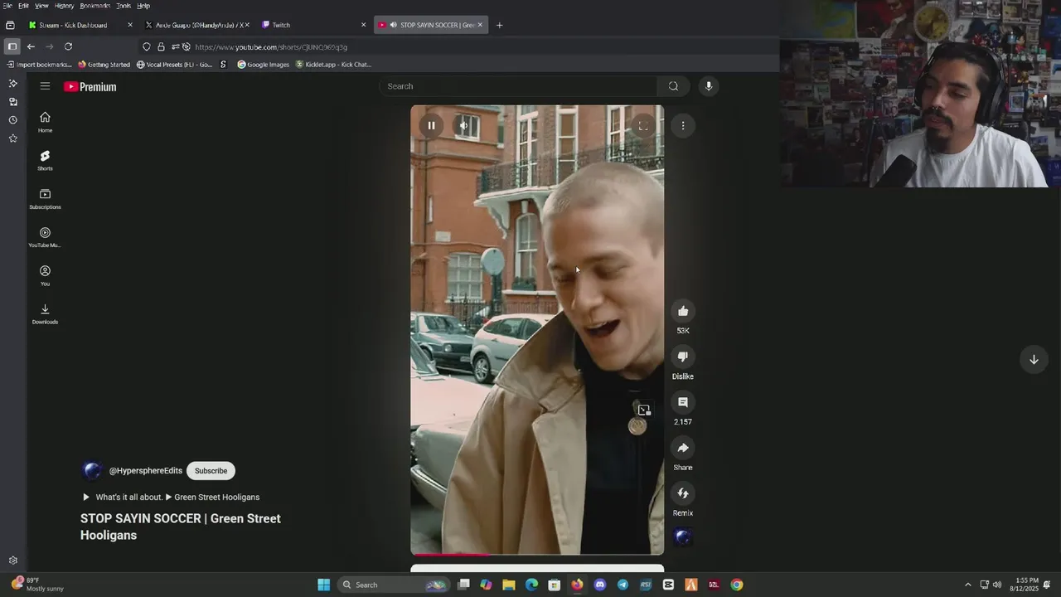Click the YouTube search magnifier button
The image size is (1061, 597).
[673, 86]
